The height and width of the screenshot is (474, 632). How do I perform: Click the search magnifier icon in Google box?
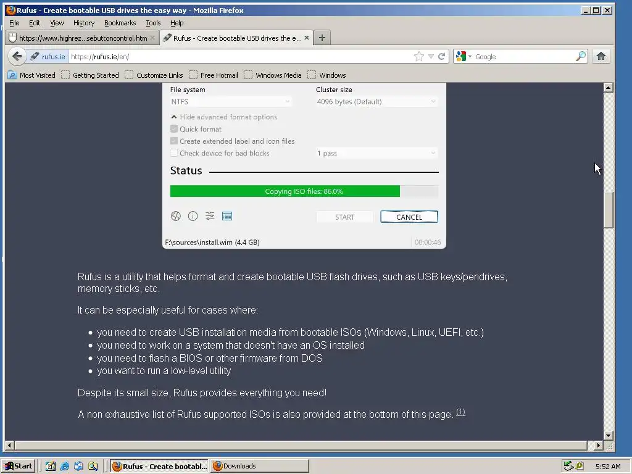coord(580,56)
